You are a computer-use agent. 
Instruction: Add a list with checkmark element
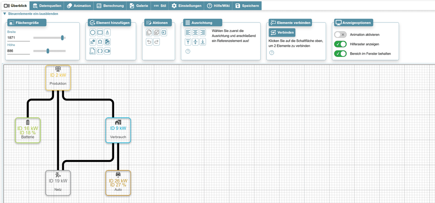click(x=93, y=42)
